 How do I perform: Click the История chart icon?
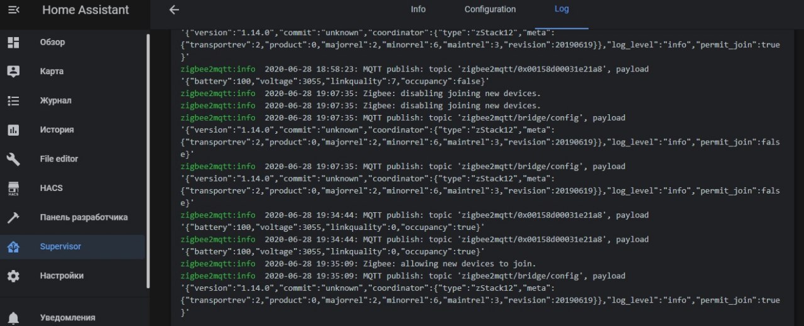14,129
